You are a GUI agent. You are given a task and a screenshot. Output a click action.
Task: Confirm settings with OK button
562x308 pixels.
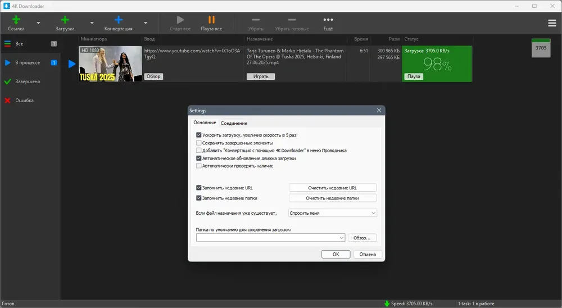point(336,254)
